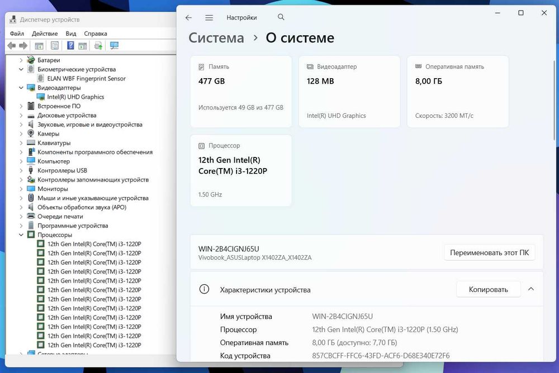Click the Settings search magnifier icon
Screen dimensions: 559x373
(x=281, y=17)
